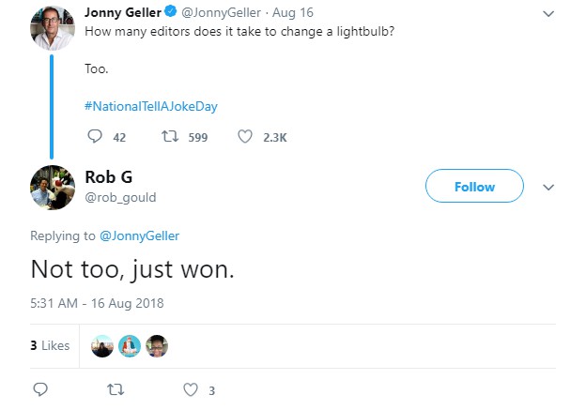View the 3 Likes list
This screenshot has width=586, height=410.
click(x=50, y=345)
